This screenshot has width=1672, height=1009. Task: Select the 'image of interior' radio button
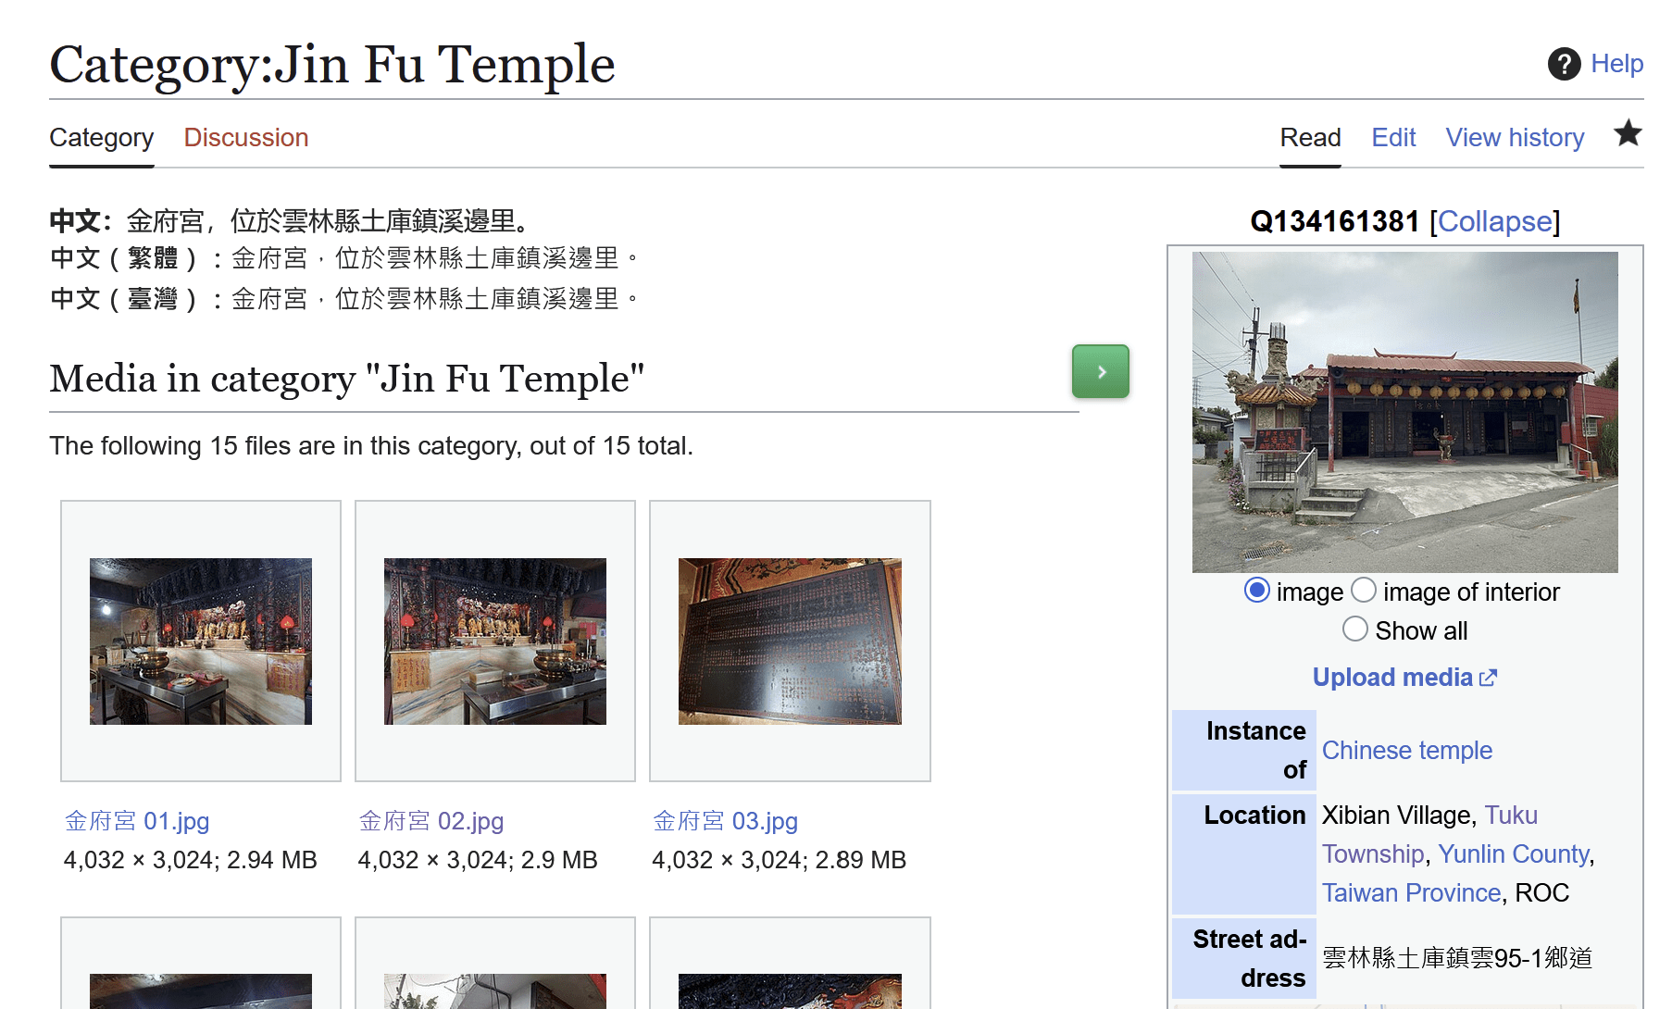[1364, 590]
